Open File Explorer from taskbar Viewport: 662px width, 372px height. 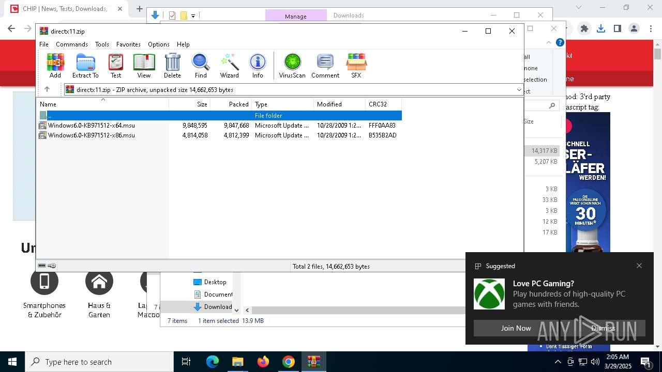click(237, 362)
